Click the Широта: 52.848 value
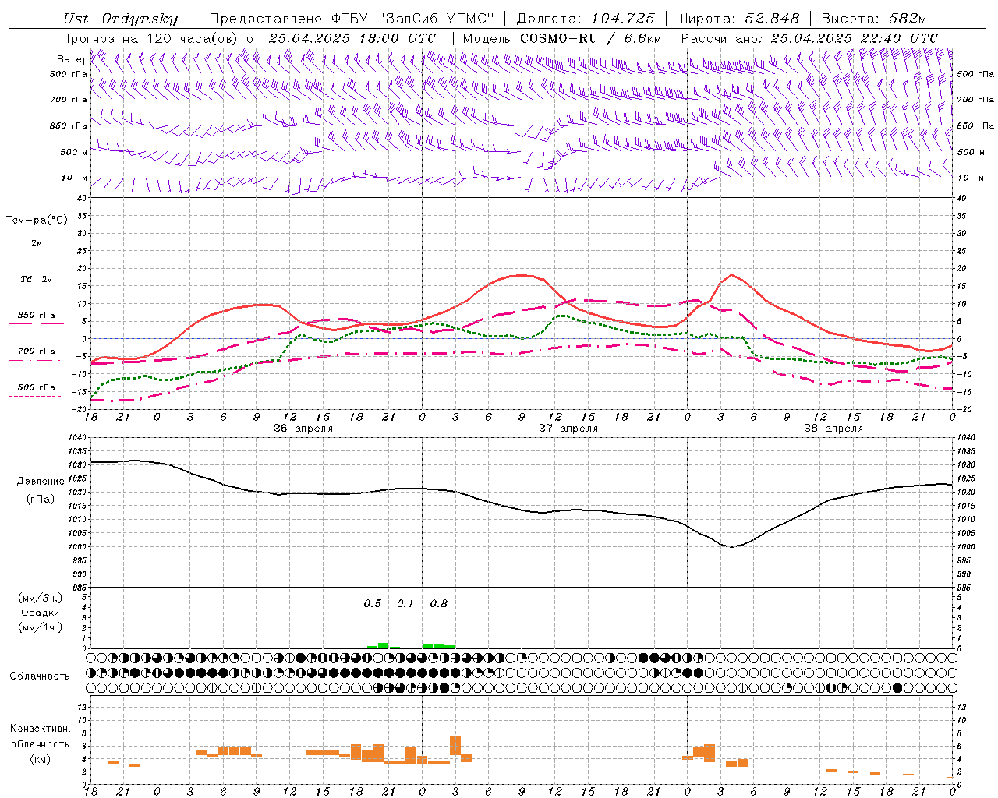This screenshot has height=798, width=998. (x=738, y=19)
